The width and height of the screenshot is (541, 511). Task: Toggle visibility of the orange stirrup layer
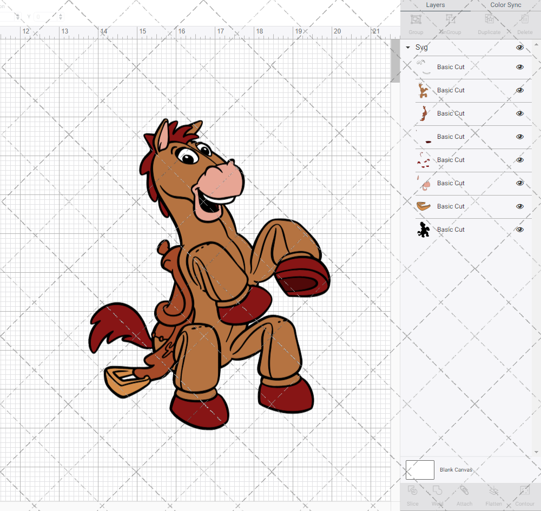519,206
